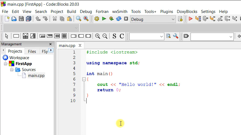Image resolution: width=241 pixels, height=135 pixels.
Task: Open the Help menu
Action: tap(223, 12)
